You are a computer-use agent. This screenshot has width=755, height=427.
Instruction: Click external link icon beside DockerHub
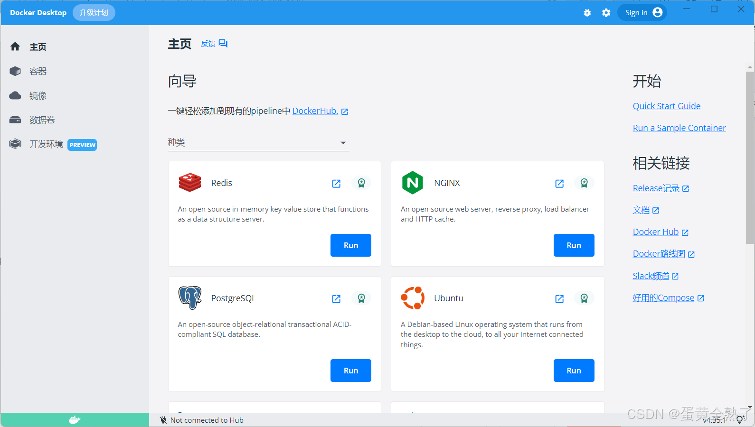pos(345,112)
